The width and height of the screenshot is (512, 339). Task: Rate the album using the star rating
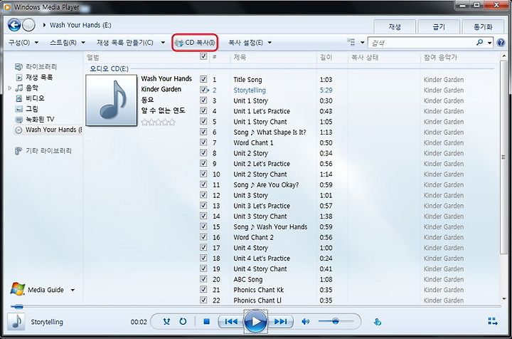point(159,122)
